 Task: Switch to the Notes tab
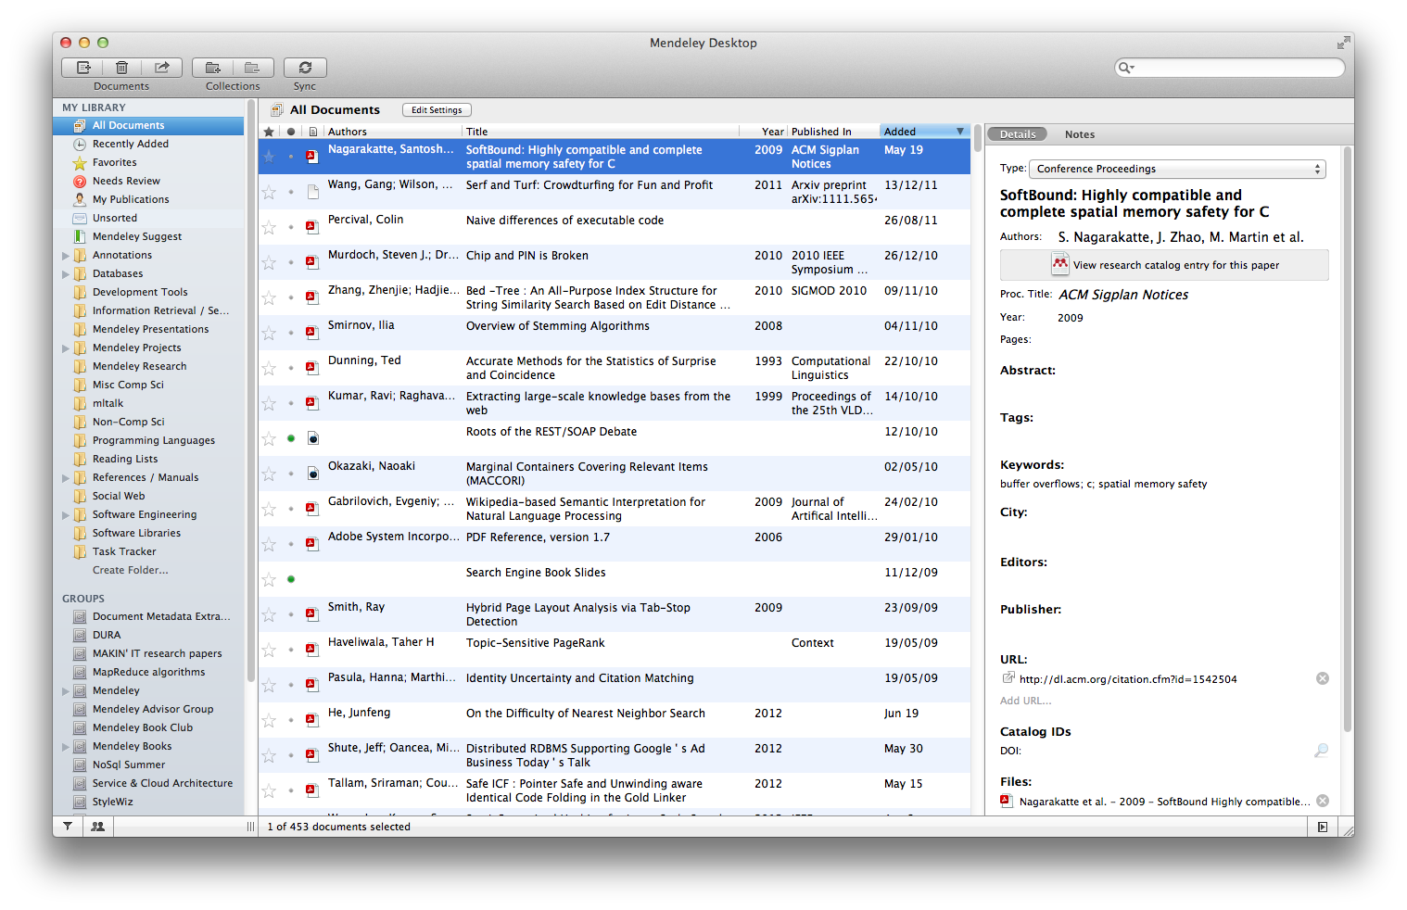pos(1080,134)
